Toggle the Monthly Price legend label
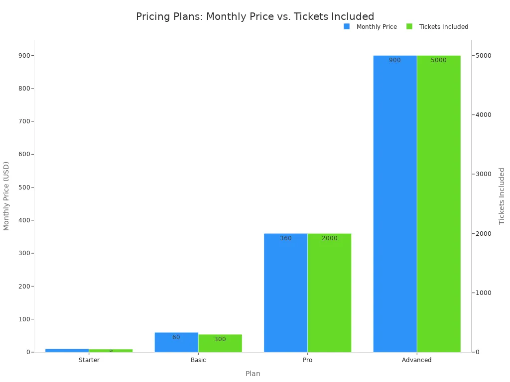Image resolution: width=510 pixels, height=382 pixels. (377, 27)
